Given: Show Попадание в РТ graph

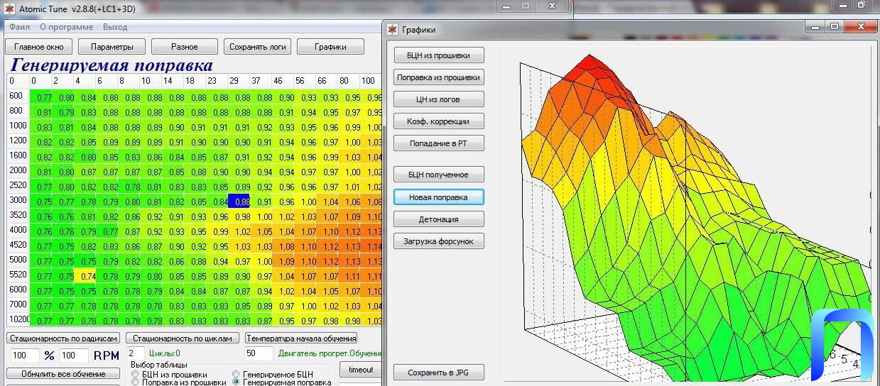Looking at the screenshot, I should [439, 143].
